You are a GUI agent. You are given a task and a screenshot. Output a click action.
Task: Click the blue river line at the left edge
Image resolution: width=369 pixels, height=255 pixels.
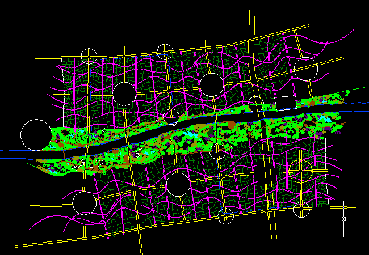[9, 150]
